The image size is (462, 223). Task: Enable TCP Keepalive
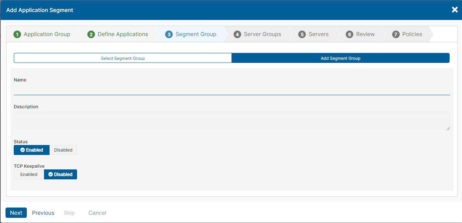click(29, 174)
